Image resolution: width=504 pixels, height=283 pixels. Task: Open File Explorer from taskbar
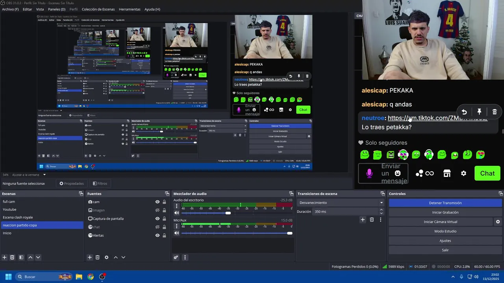[79, 277]
